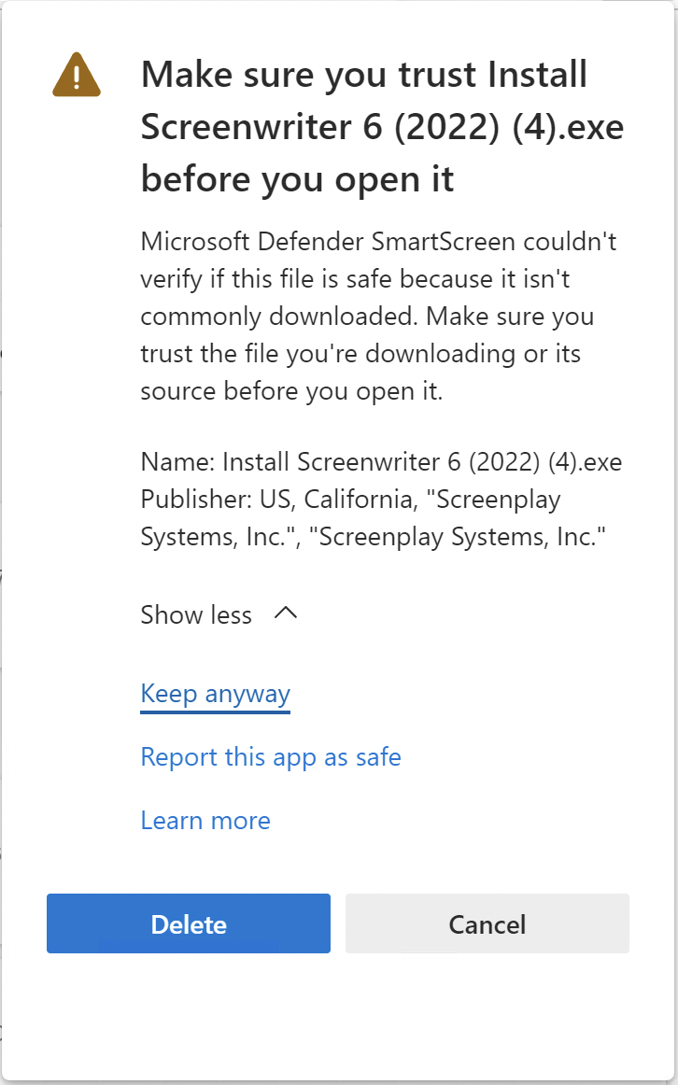The image size is (678, 1085).
Task: Collapse details with the Show less chevron
Action: pyautogui.click(x=286, y=613)
